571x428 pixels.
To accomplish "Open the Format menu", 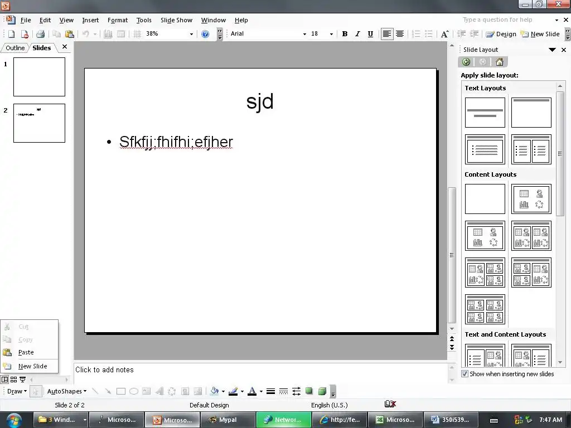I will point(118,20).
